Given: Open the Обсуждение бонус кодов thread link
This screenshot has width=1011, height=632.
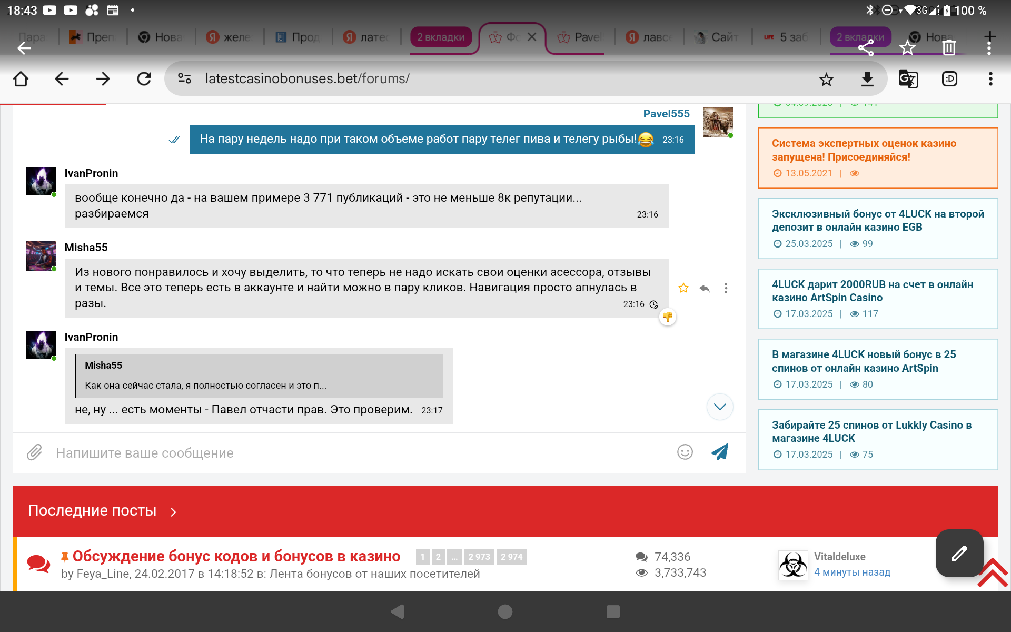Looking at the screenshot, I should tap(236, 556).
